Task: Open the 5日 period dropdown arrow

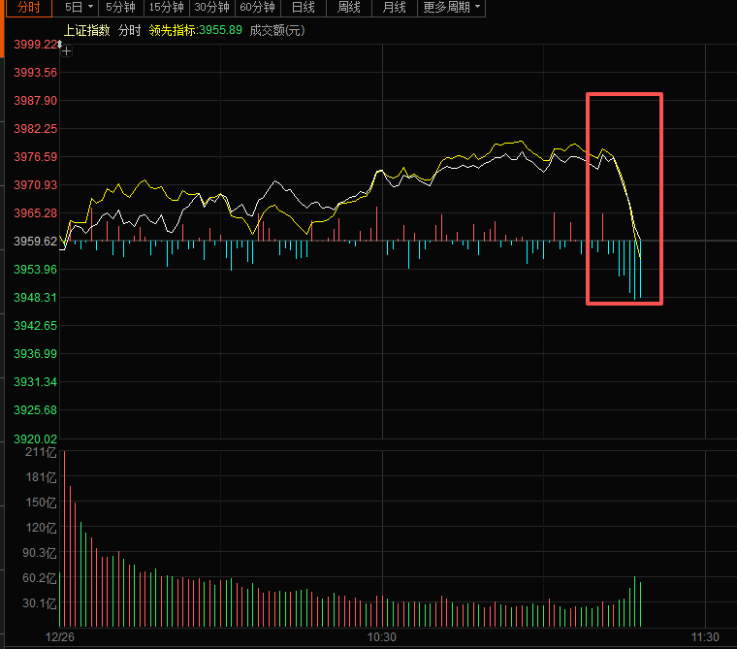Action: pos(90,8)
